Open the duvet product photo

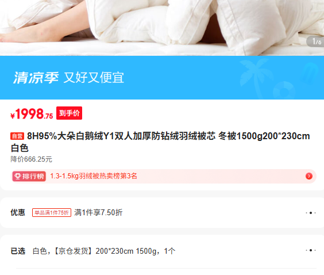[162, 28]
